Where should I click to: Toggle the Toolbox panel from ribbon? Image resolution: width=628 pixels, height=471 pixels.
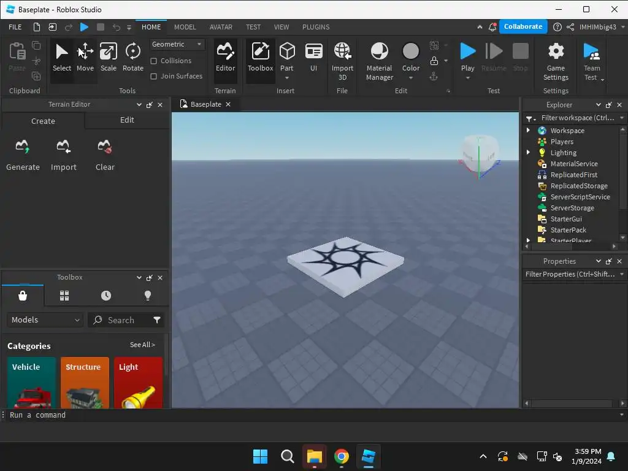click(260, 58)
